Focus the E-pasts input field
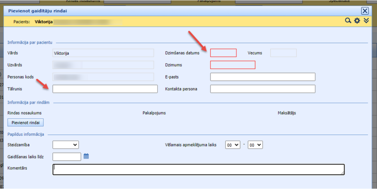This screenshot has height=189, width=377. pyautogui.click(x=263, y=77)
